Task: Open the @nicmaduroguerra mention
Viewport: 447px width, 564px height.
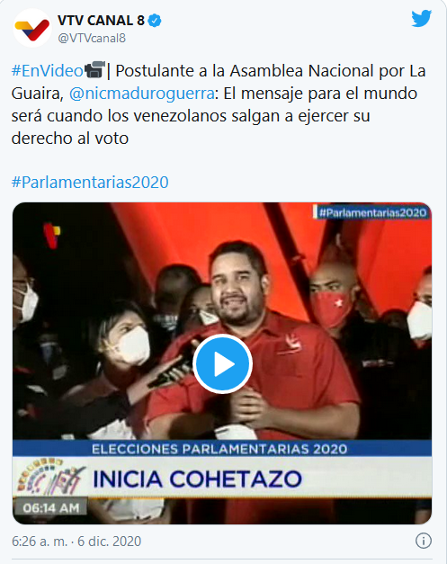Action: pyautogui.click(x=142, y=94)
